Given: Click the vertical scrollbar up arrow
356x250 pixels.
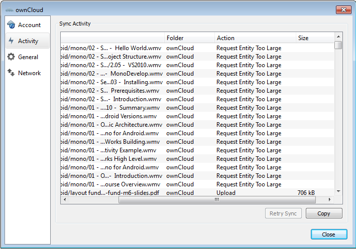Looking at the screenshot, I should pos(338,37).
